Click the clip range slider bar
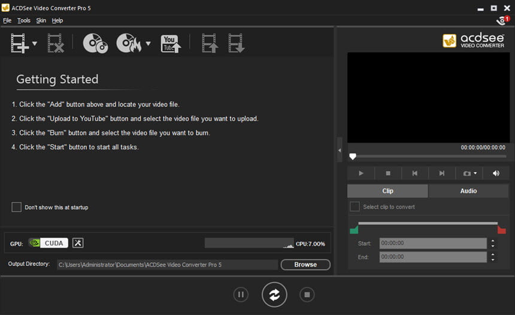515x315 pixels. tap(428, 224)
